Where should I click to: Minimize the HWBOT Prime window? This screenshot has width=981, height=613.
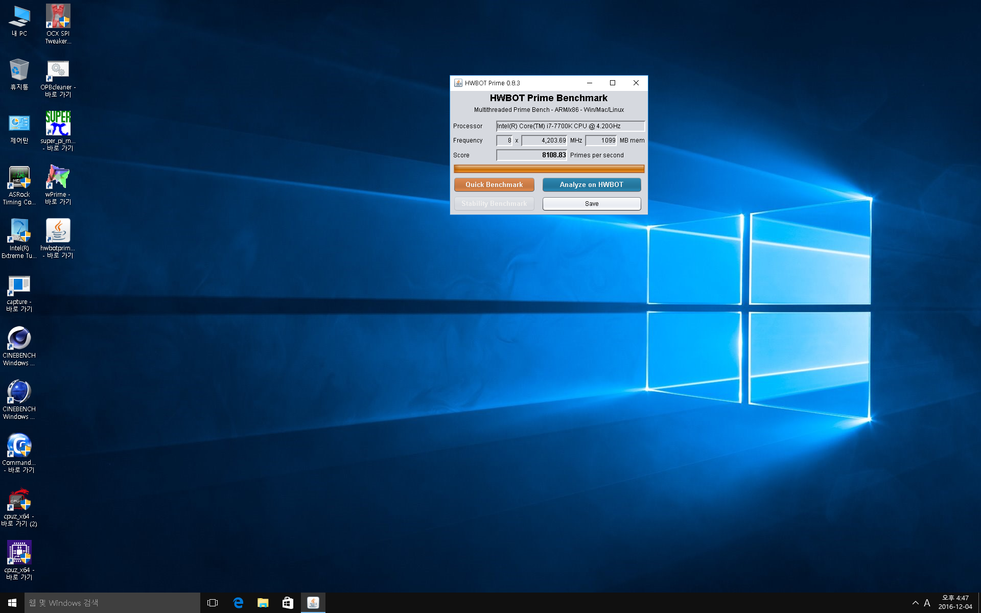click(589, 83)
